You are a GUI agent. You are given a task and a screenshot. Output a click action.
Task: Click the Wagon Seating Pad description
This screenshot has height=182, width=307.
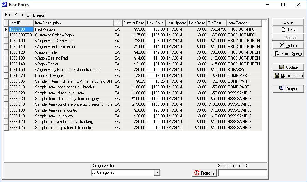pyautogui.click(x=51, y=58)
